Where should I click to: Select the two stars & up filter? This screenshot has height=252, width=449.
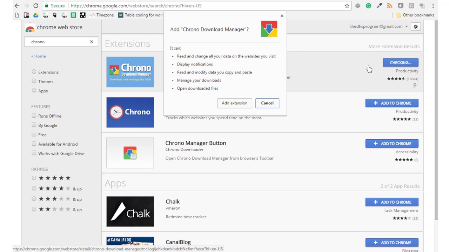pos(34,209)
